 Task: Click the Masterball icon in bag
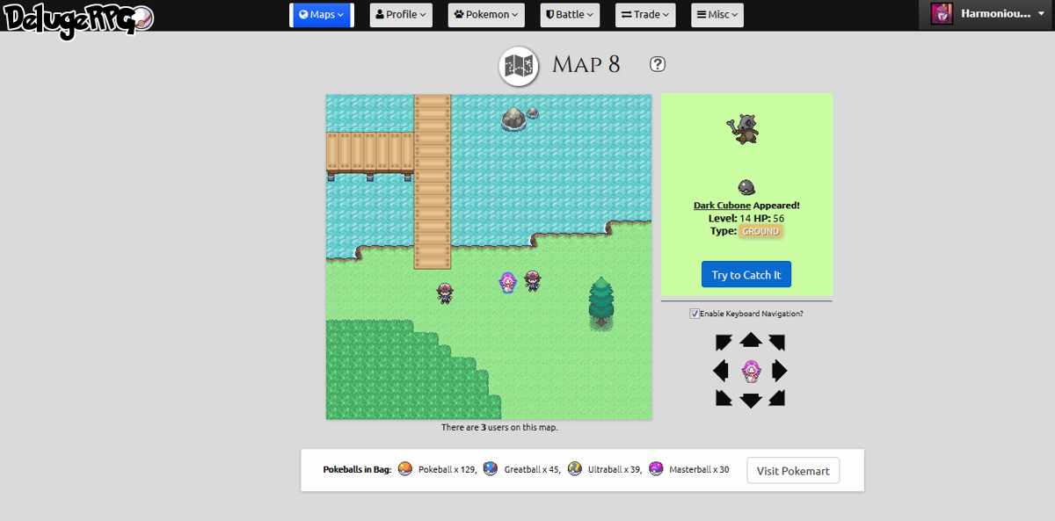click(x=656, y=469)
